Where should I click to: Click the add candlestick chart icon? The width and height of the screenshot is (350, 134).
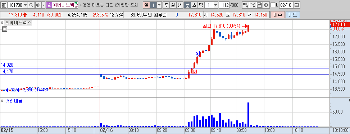click(x=246, y=5)
